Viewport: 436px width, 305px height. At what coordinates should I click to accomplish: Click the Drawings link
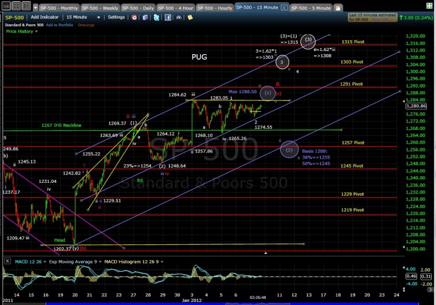click(x=86, y=25)
